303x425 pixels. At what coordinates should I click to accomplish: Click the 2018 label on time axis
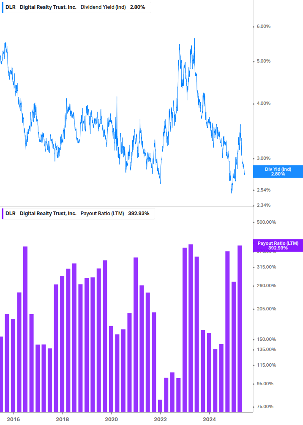pyautogui.click(x=62, y=420)
